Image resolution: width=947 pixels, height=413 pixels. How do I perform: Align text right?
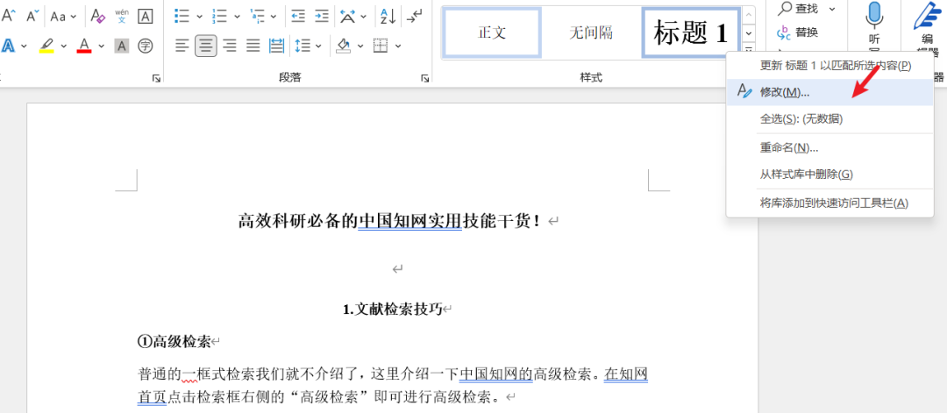click(x=230, y=46)
